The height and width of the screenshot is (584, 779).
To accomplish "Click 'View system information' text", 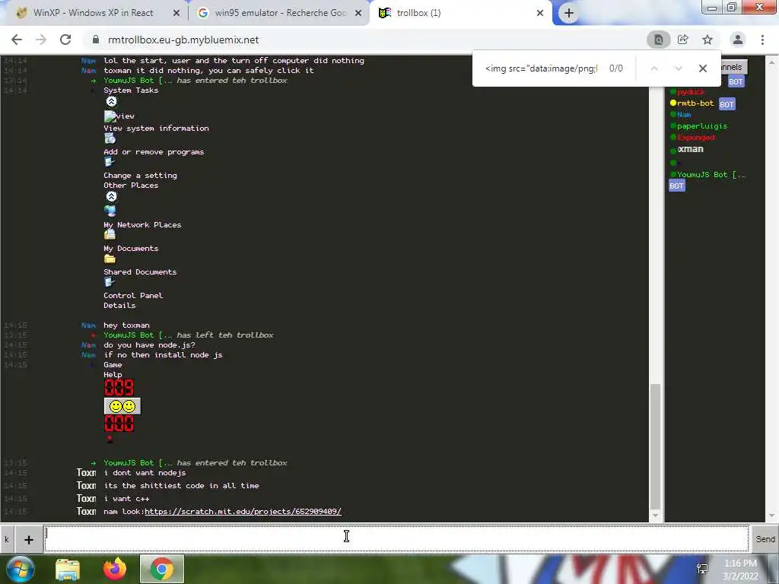I will coord(156,128).
